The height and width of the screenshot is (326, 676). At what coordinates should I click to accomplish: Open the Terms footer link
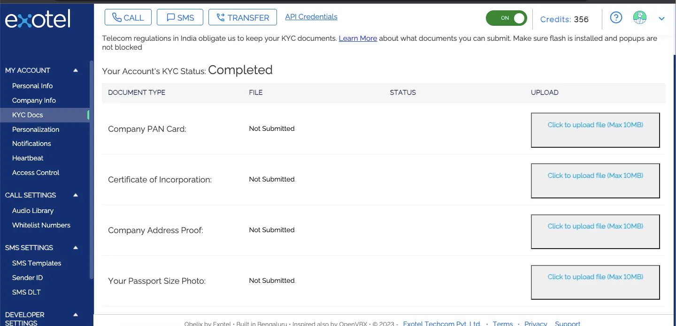[x=503, y=323]
